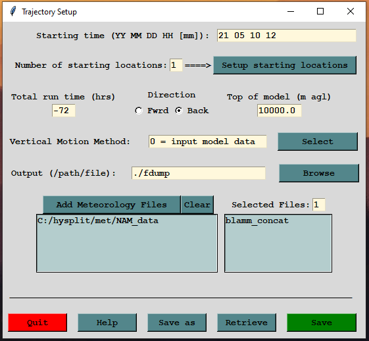
Task: Click the Selected Files count field
Action: point(318,205)
